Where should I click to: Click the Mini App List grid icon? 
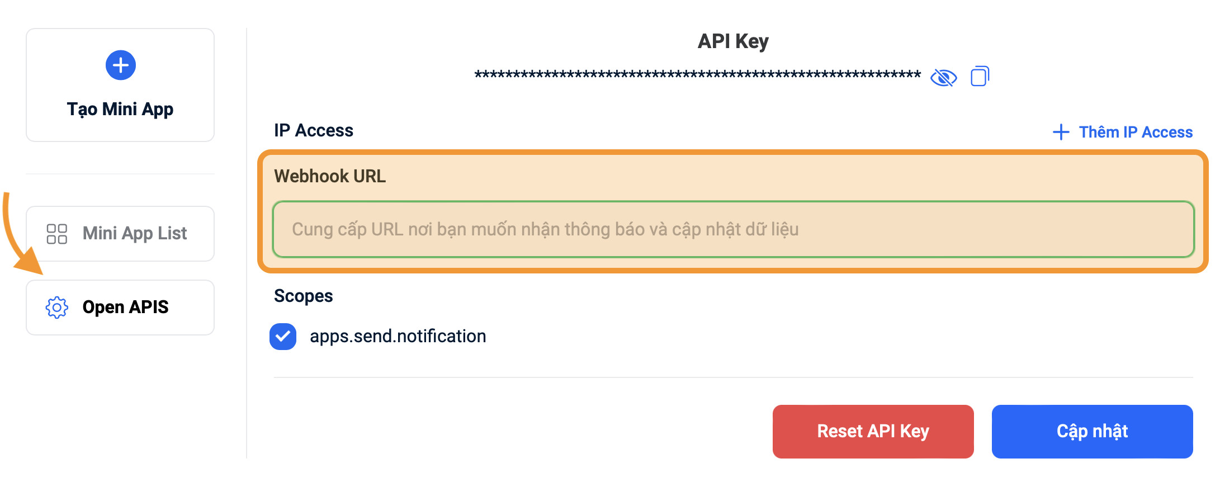pyautogui.click(x=56, y=234)
